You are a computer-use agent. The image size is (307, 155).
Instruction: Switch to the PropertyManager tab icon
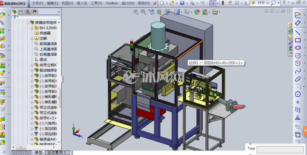[21, 12]
